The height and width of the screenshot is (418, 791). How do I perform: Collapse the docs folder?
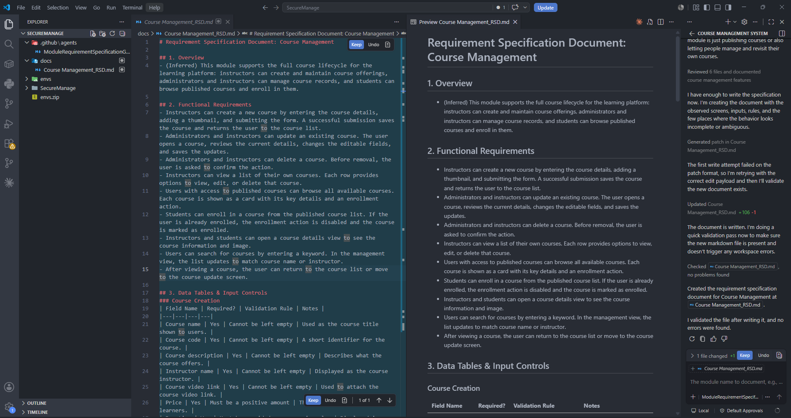coord(27,61)
